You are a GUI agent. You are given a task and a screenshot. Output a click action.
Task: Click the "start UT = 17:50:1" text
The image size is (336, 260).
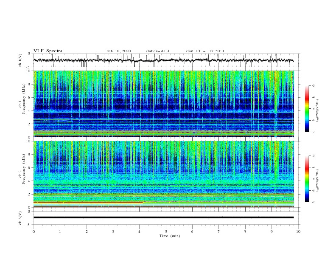coord(205,51)
